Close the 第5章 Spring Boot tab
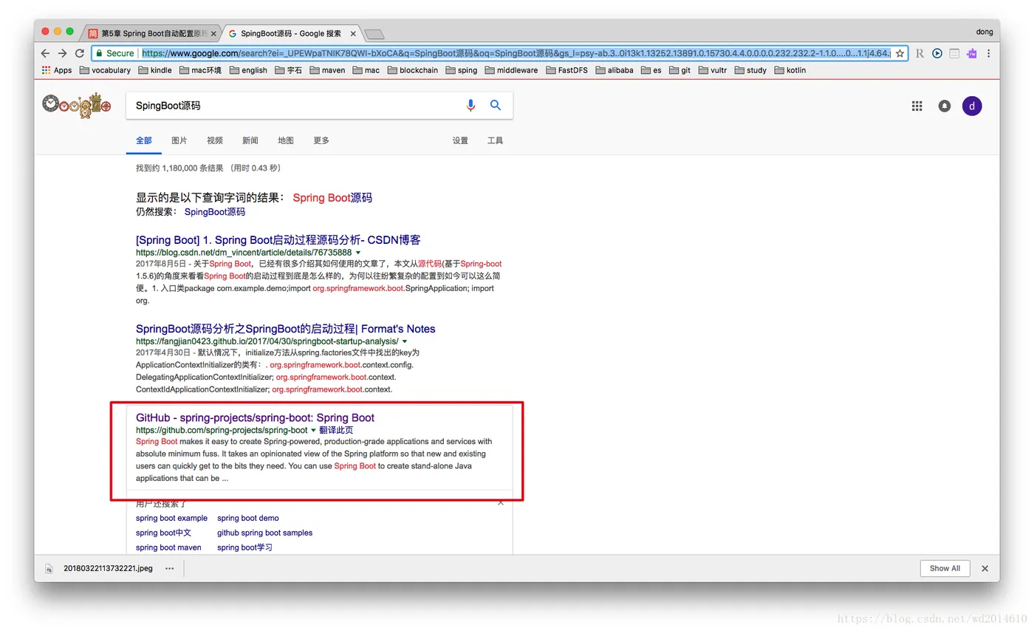 pos(214,33)
